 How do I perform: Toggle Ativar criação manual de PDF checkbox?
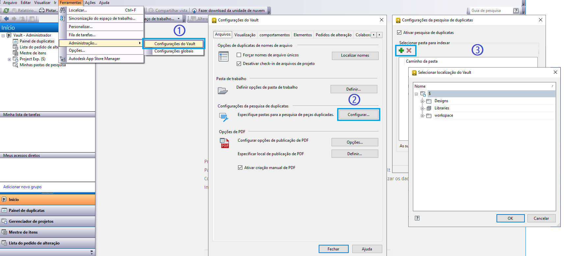[240, 168]
